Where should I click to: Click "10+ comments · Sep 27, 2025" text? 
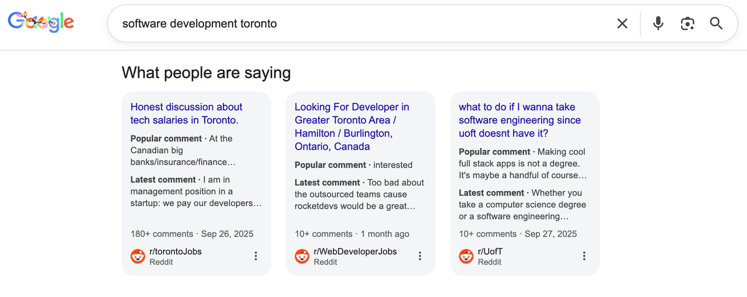(518, 234)
